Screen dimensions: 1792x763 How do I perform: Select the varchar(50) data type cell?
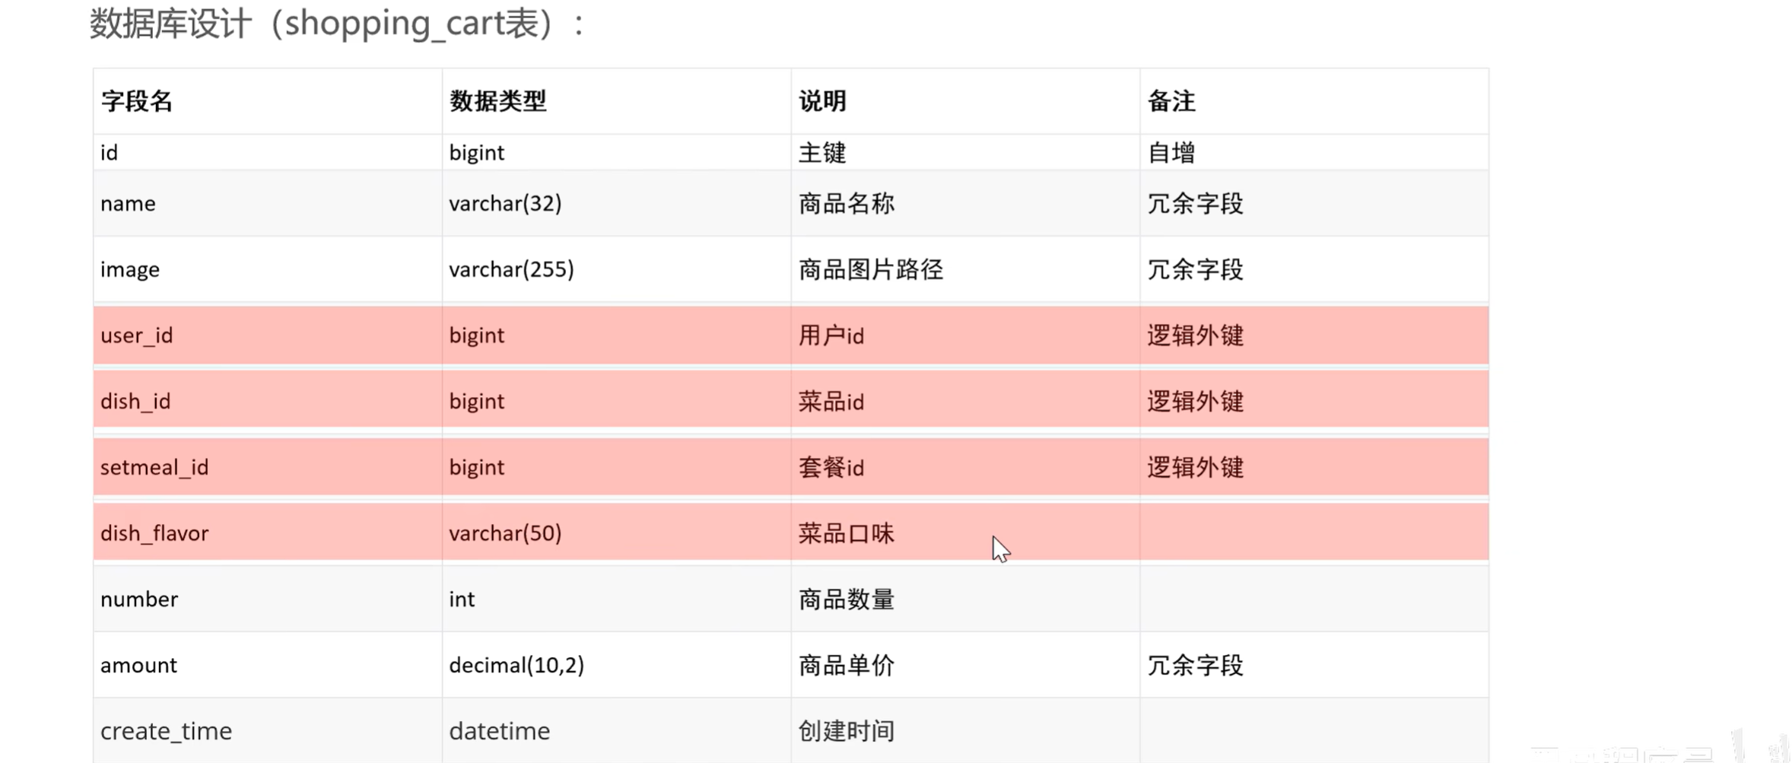[616, 533]
